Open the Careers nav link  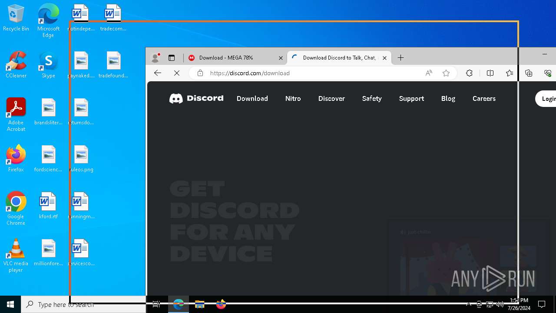[484, 99]
